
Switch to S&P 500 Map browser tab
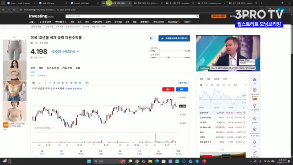(52, 3)
